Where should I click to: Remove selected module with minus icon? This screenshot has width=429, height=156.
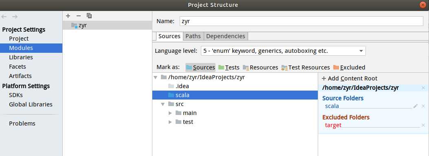point(79,16)
